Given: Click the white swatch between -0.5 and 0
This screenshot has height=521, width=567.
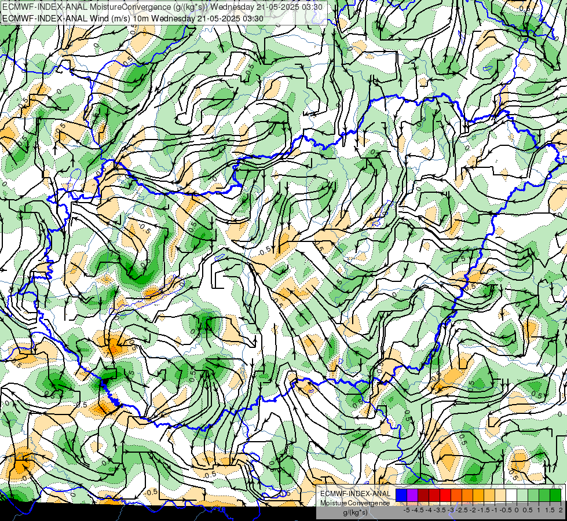Looking at the screenshot, I should coord(511,496).
